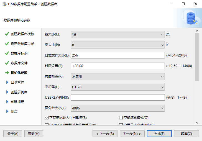Go to 指定数据库目录 step
This screenshot has width=202, height=141.
point(22,44)
